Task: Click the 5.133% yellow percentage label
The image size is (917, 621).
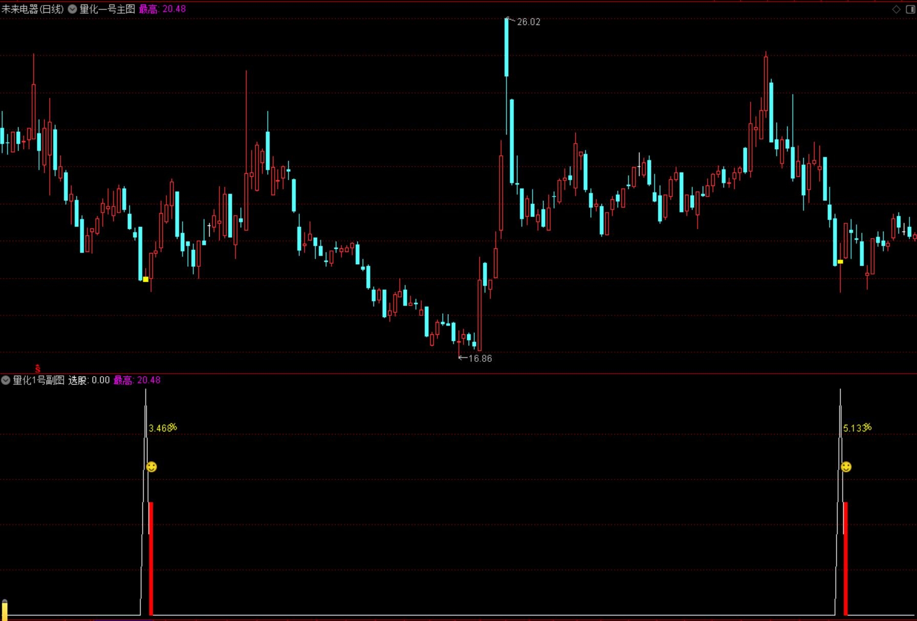Action: coord(857,428)
